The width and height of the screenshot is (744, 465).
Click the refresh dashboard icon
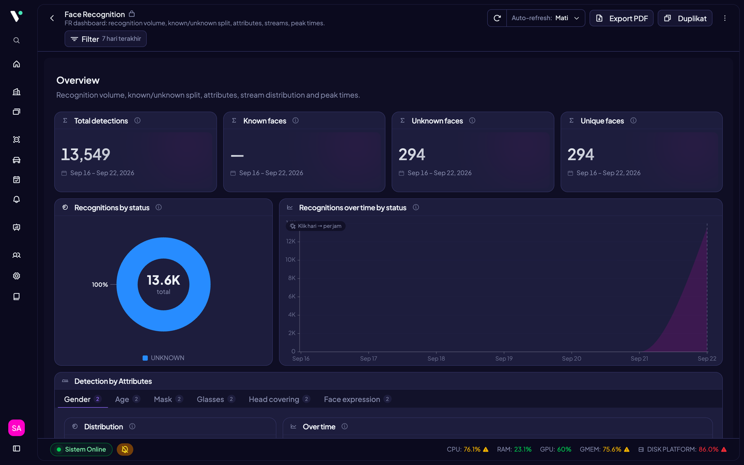pyautogui.click(x=497, y=18)
